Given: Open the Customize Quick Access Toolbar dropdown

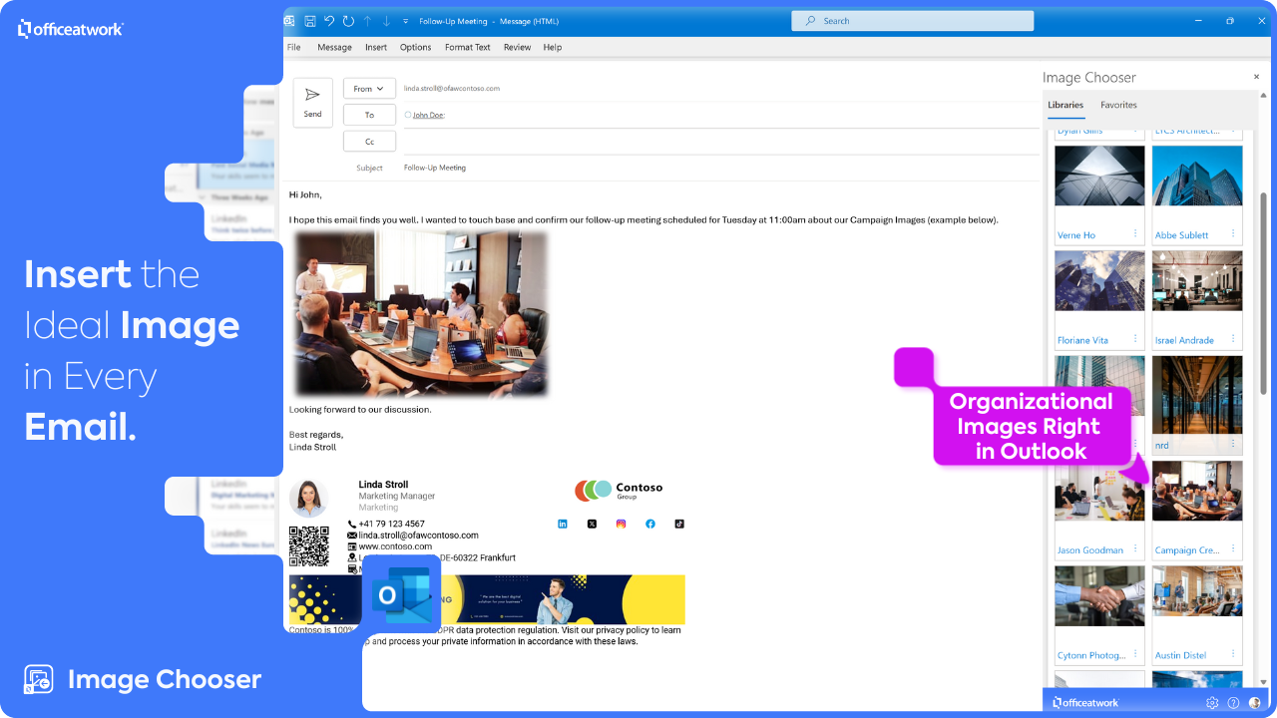Looking at the screenshot, I should 405,21.
